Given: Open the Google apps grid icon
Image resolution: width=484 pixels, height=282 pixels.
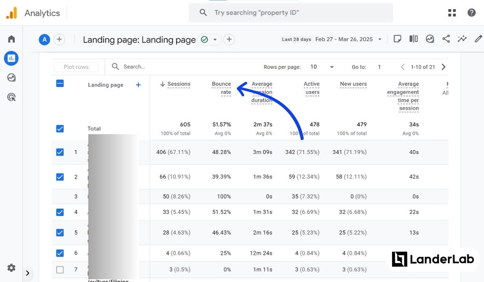Looking at the screenshot, I should 452,13.
